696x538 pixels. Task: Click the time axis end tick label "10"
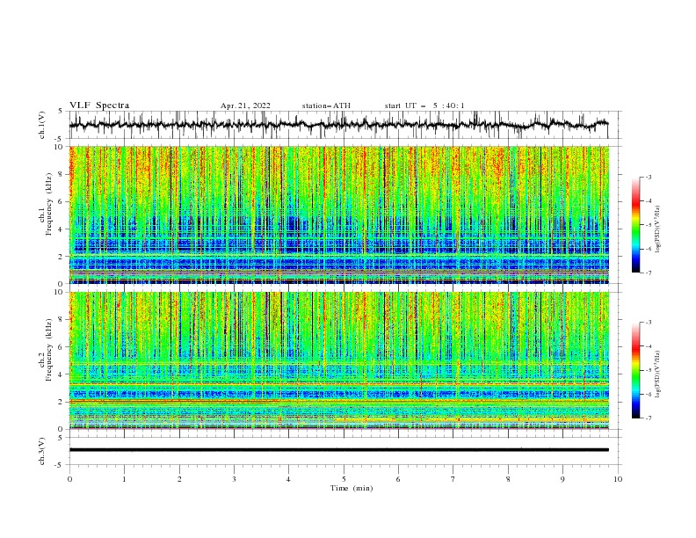618,479
